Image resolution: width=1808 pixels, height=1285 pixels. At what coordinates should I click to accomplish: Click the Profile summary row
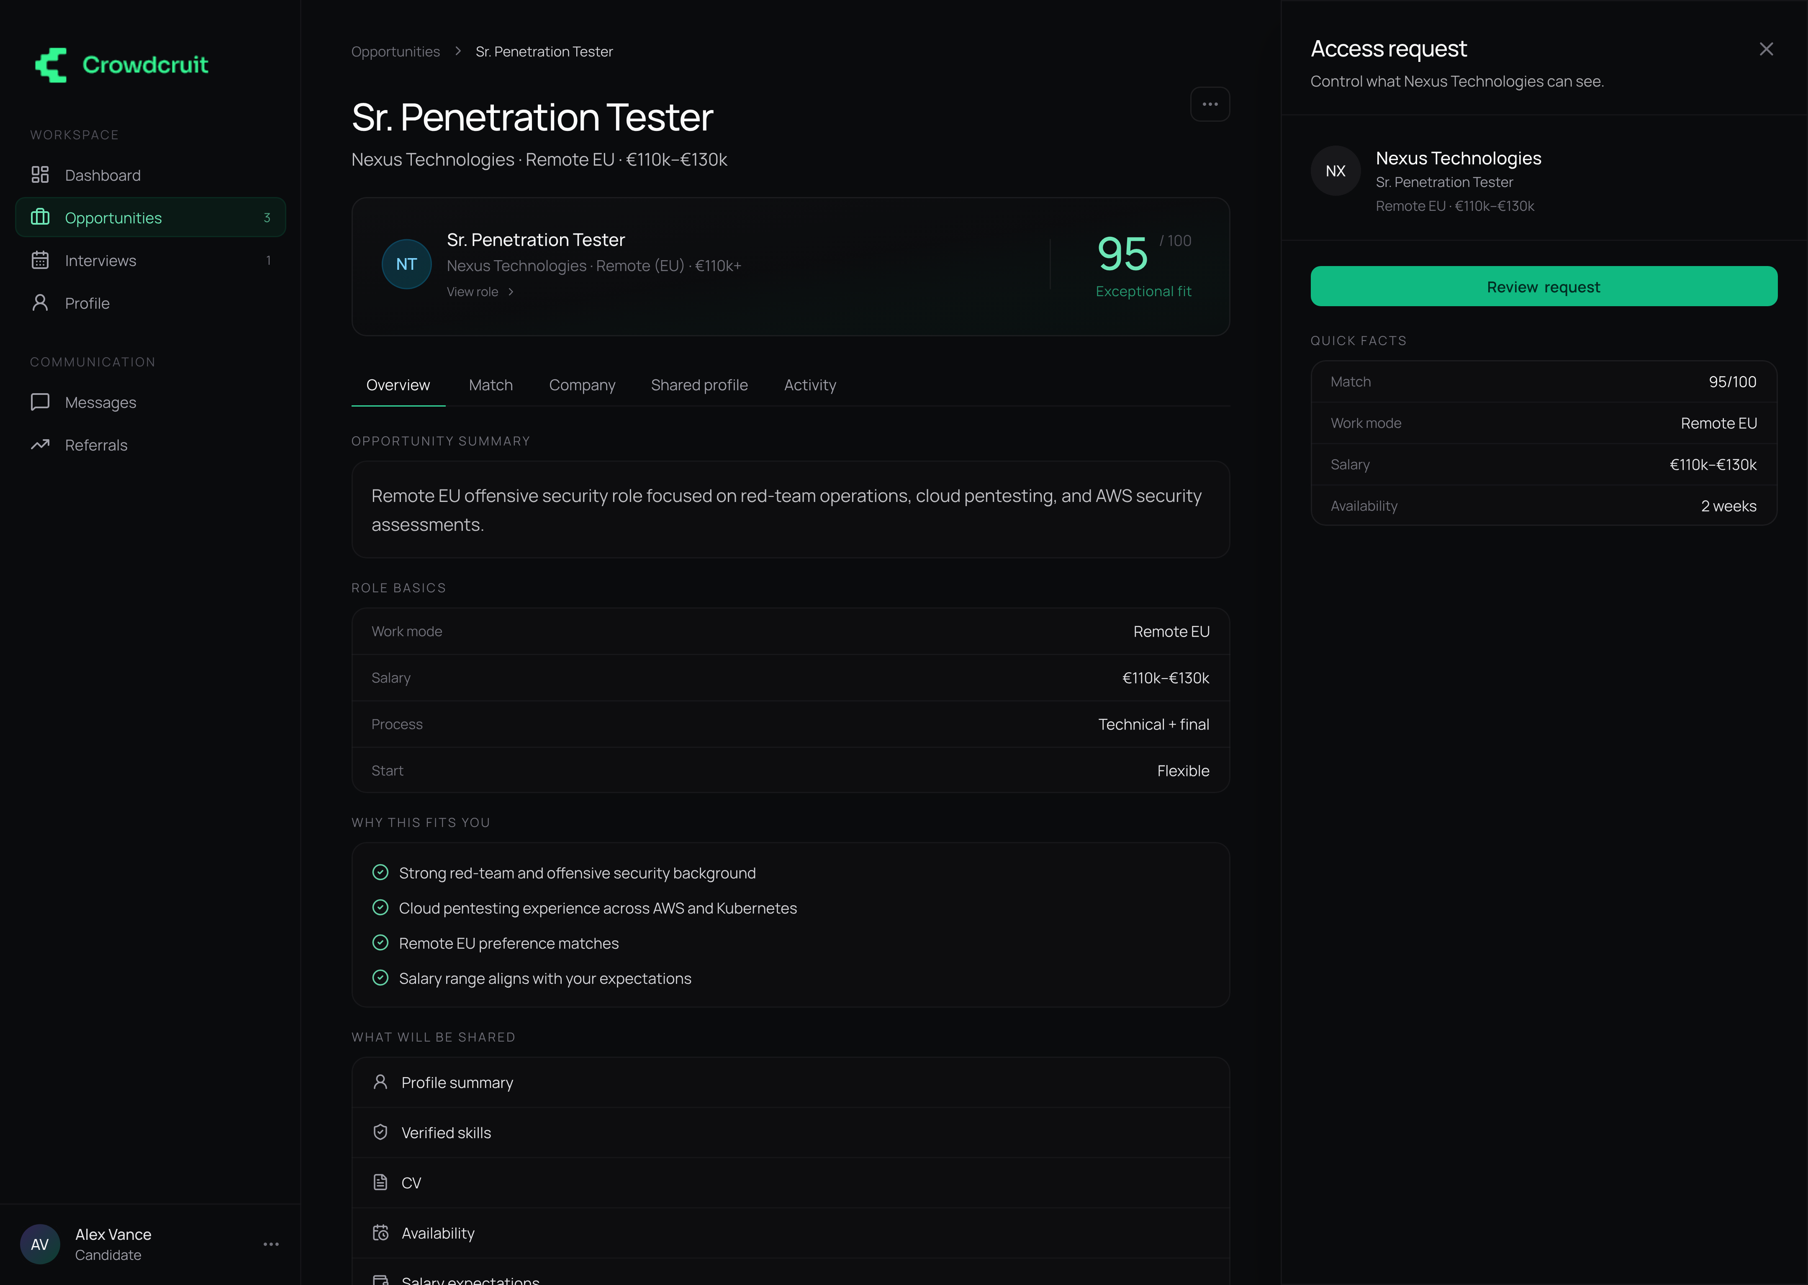tap(790, 1083)
